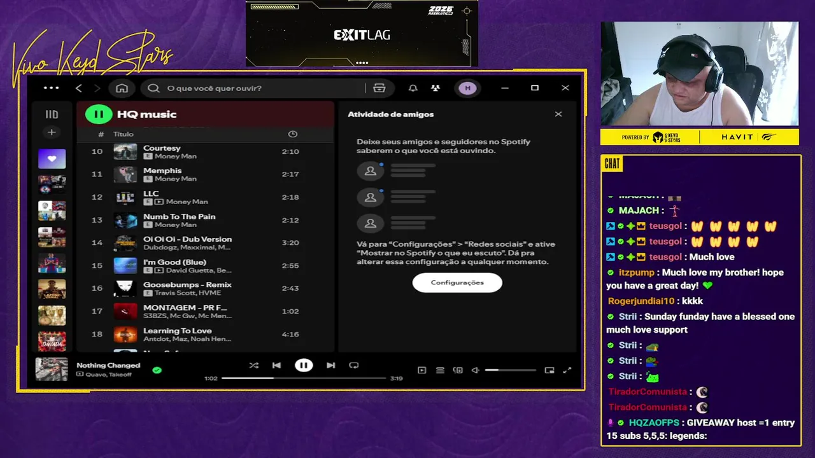Open the notifications bell
The height and width of the screenshot is (458, 815).
pos(413,88)
